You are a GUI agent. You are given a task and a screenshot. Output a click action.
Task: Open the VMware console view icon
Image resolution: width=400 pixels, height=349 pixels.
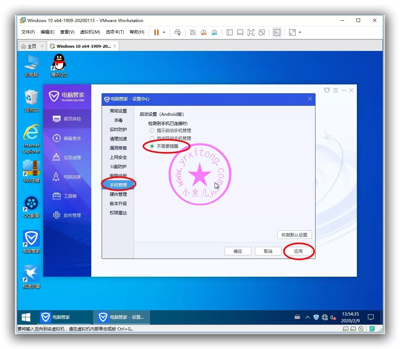click(x=277, y=32)
